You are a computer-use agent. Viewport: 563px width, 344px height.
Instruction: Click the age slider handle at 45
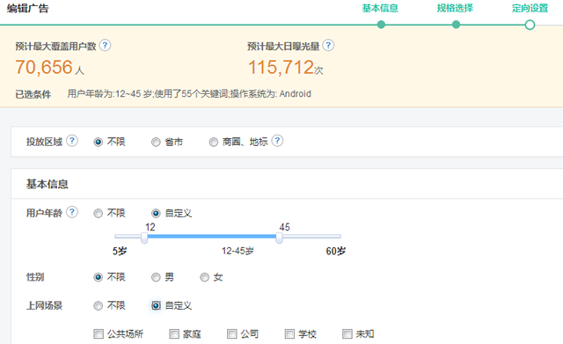point(279,238)
